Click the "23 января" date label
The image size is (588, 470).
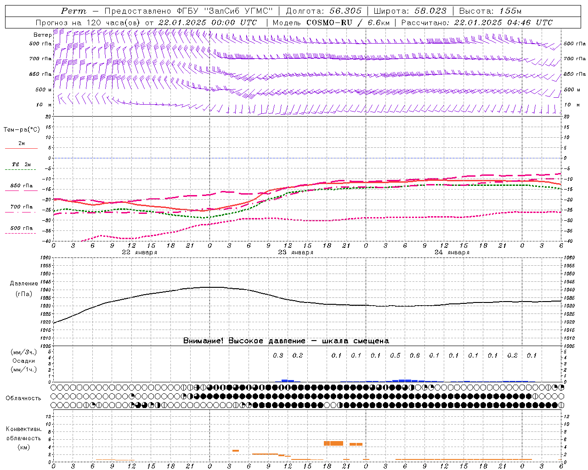click(x=295, y=252)
